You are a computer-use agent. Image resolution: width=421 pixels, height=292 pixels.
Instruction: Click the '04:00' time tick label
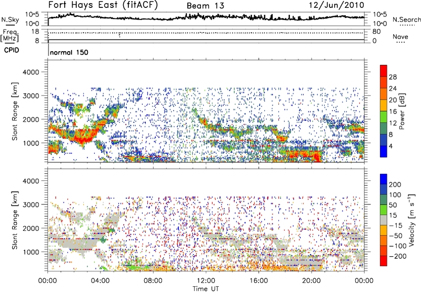101,281
